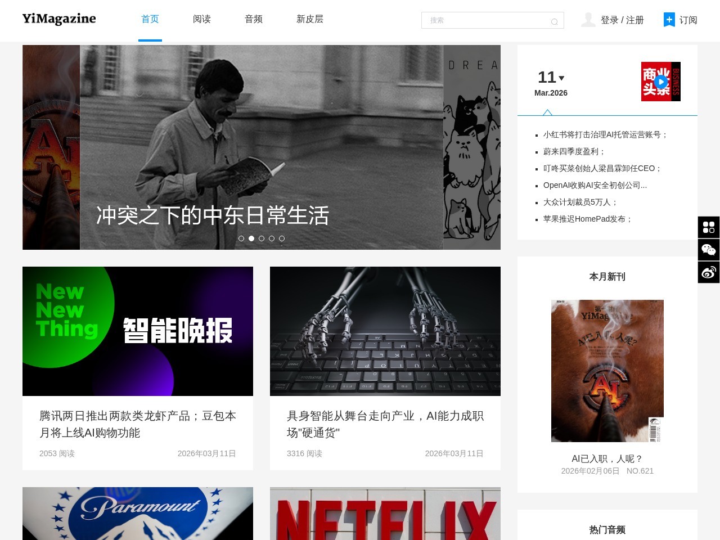The height and width of the screenshot is (540, 720).
Task: Expand the date dropdown next to 11
Action: click(x=561, y=78)
